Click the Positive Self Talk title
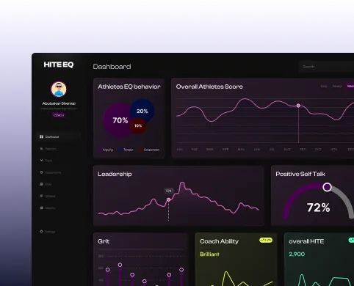Image resolution: width=354 pixels, height=286 pixels. click(300, 174)
